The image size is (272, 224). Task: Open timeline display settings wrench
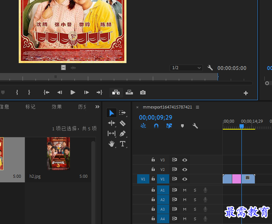[195, 126]
